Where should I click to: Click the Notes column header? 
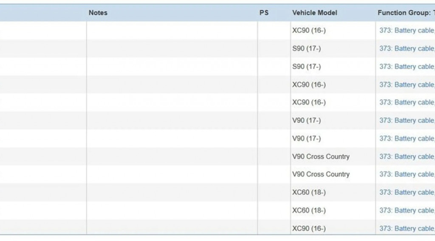point(98,13)
